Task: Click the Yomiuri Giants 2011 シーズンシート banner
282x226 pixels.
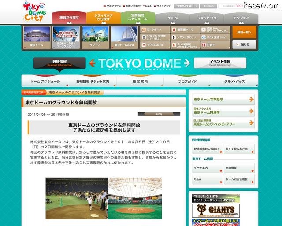Action: [215, 198]
